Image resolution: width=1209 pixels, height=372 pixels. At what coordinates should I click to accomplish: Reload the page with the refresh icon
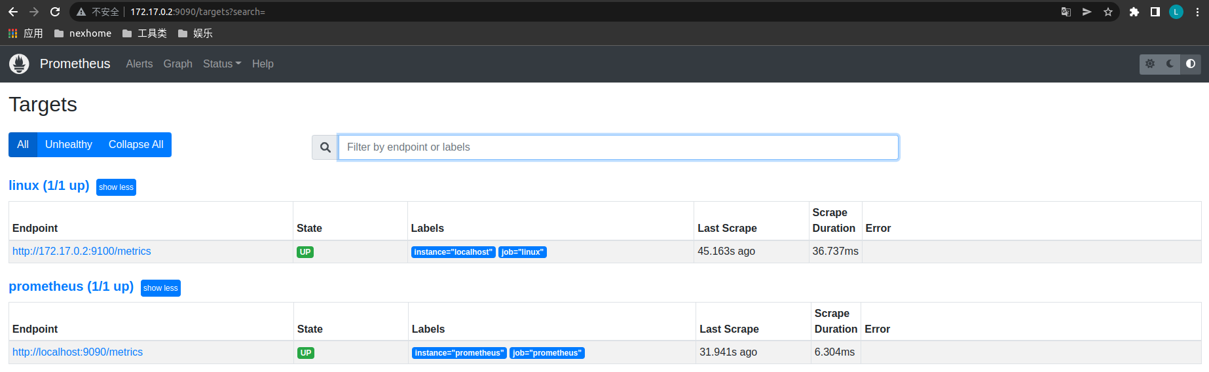click(55, 12)
